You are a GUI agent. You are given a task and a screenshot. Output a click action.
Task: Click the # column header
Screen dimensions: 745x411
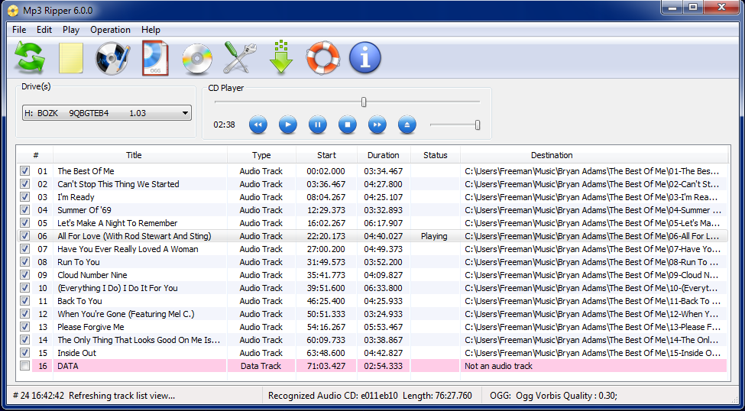36,155
